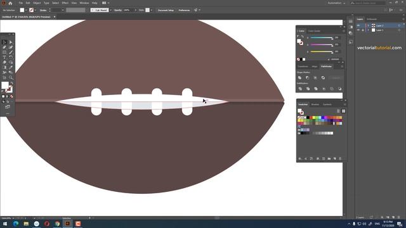The width and height of the screenshot is (406, 228).
Task: Open stroke color dropdown in control bar
Action: click(36, 10)
